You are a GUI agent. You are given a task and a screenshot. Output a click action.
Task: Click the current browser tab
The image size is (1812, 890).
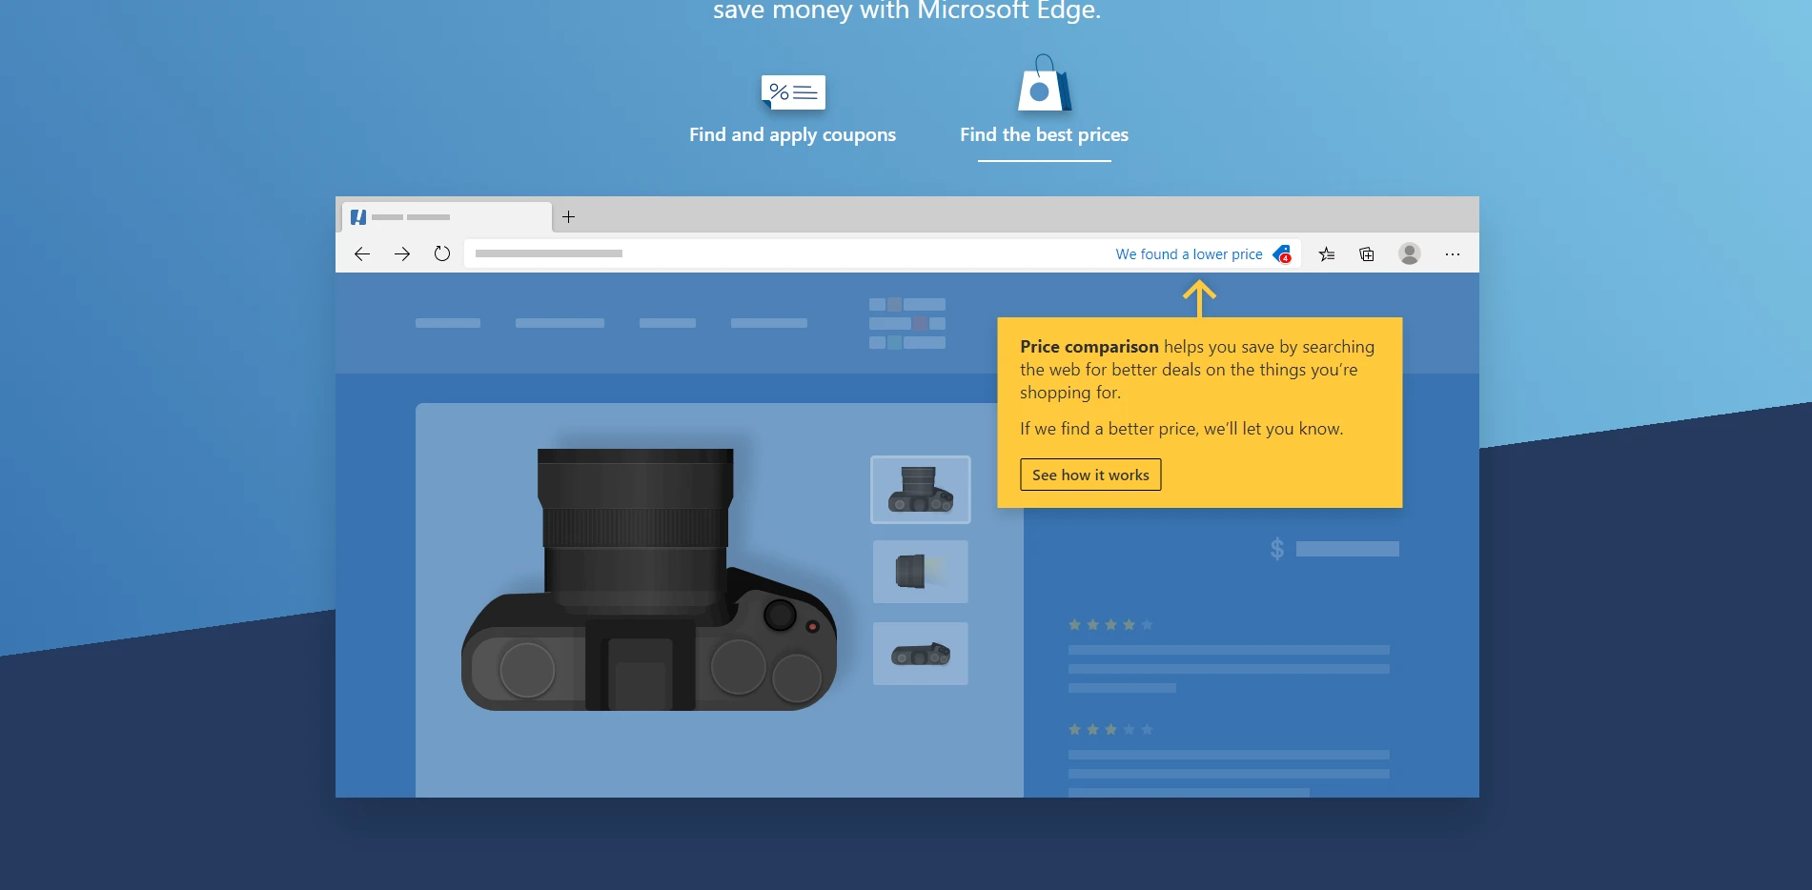click(x=446, y=217)
